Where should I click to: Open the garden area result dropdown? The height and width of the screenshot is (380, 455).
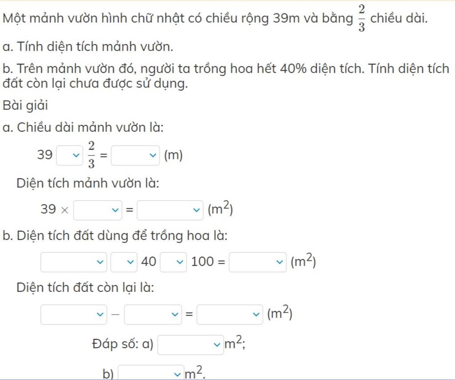(x=170, y=210)
